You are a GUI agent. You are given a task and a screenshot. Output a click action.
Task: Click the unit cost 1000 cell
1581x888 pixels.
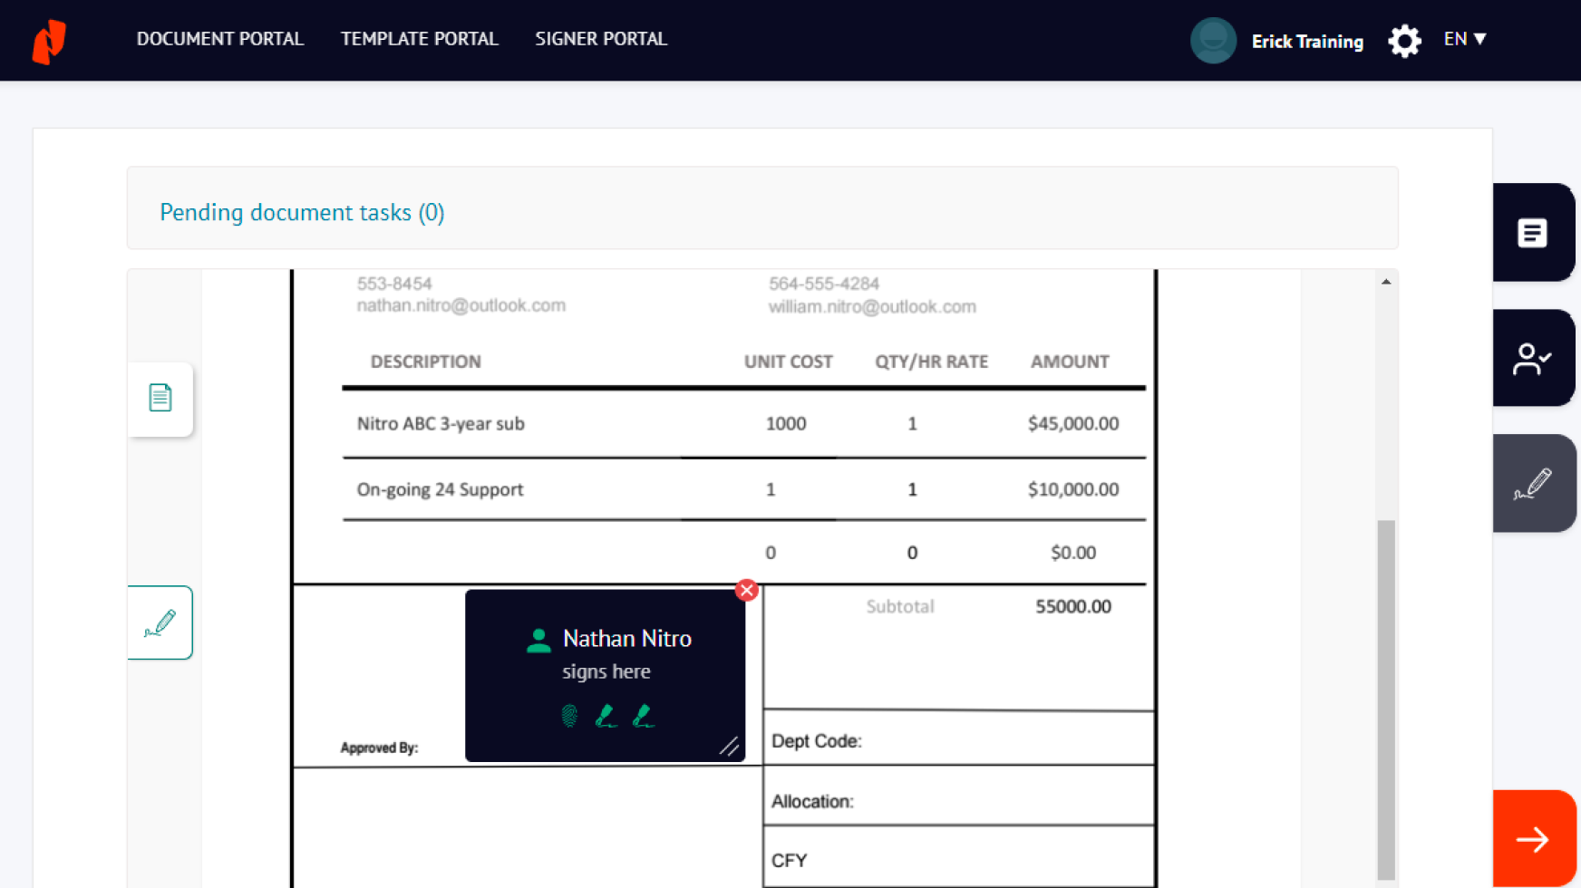(786, 423)
